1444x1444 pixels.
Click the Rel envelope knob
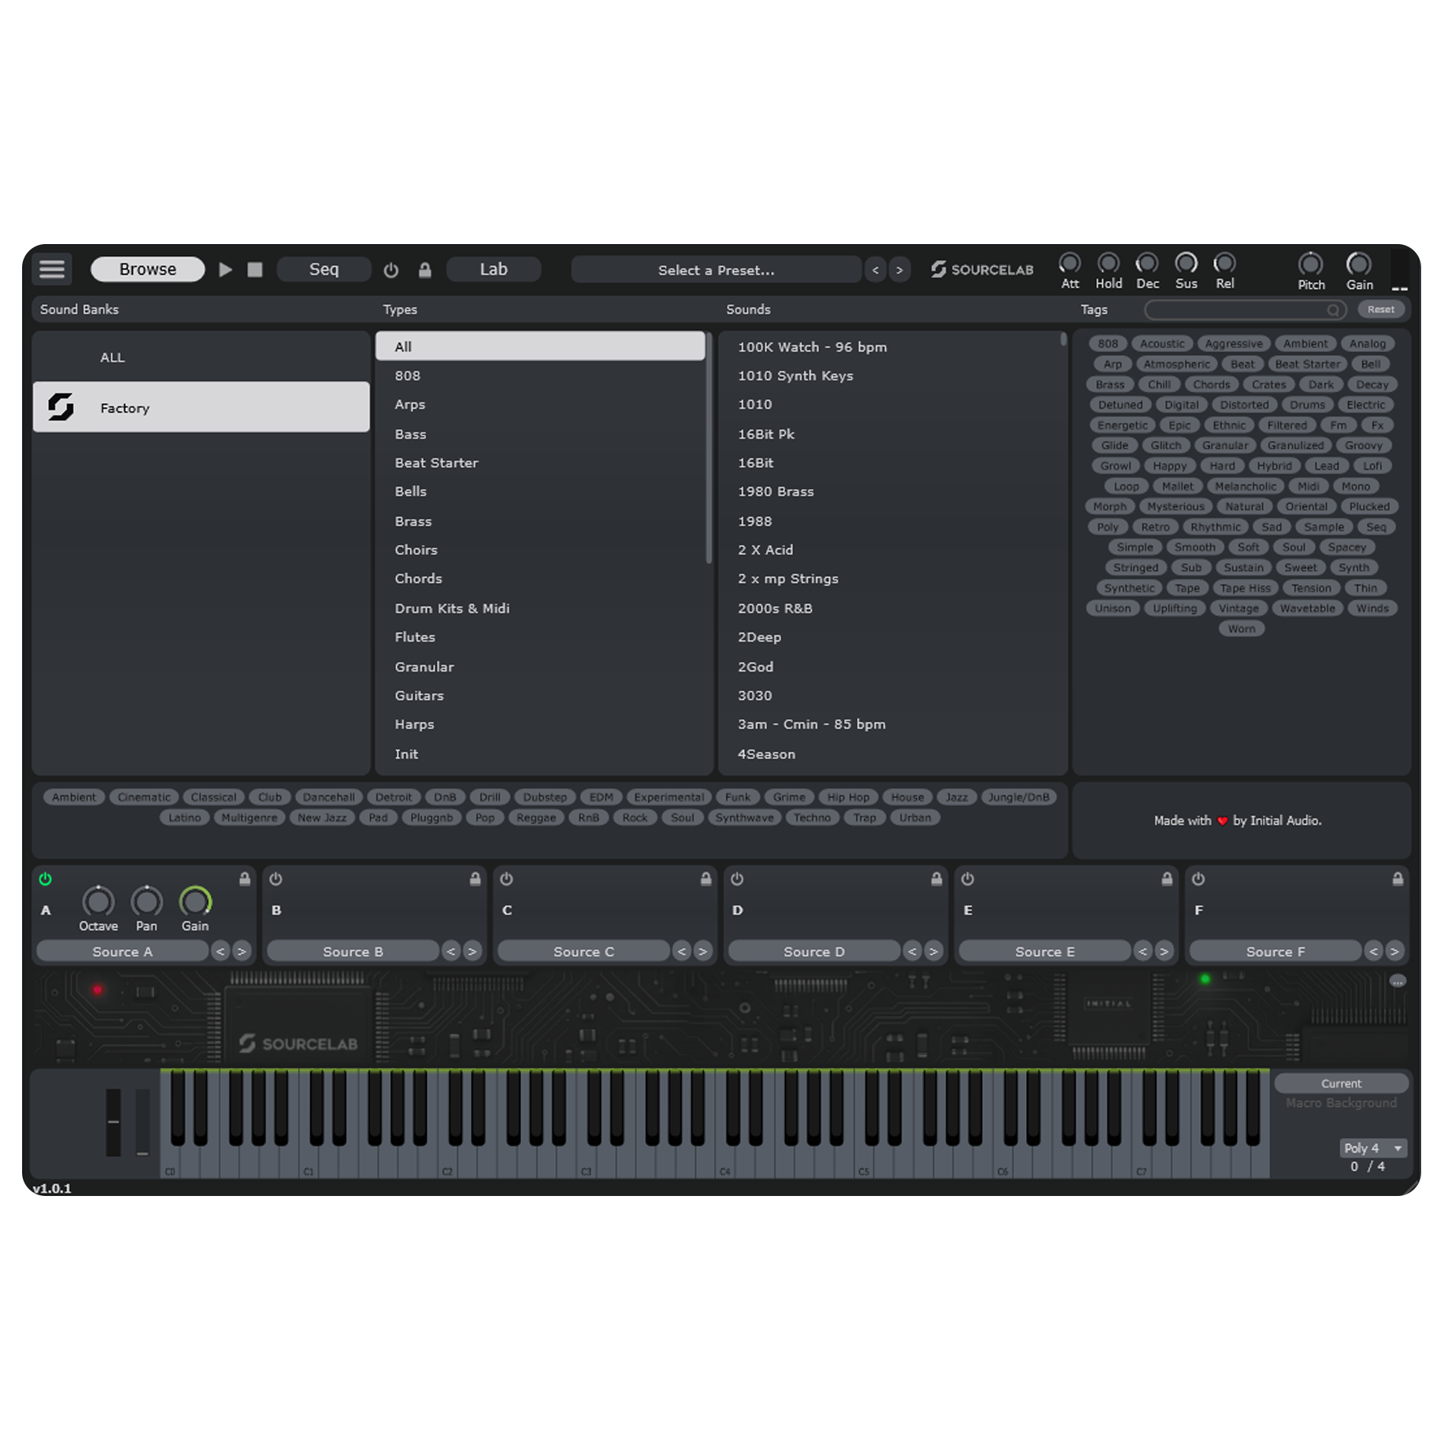coord(1224,263)
